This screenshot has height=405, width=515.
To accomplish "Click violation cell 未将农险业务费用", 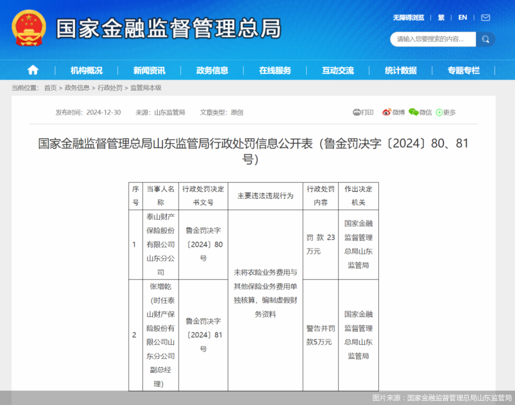I will pos(266,300).
